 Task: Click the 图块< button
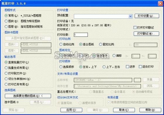coord(12,45)
